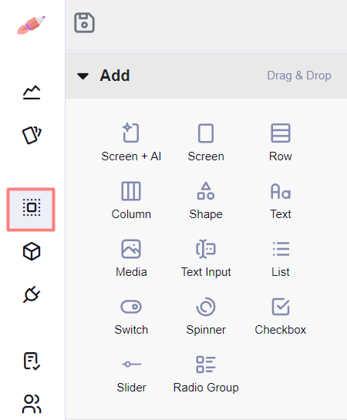Choose the Radio Group component
Viewport: 347px width, 420px height.
(206, 374)
